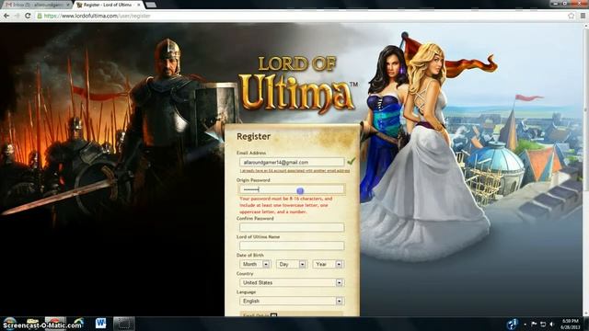
Task: Expand the Month dropdown
Action: click(x=255, y=264)
